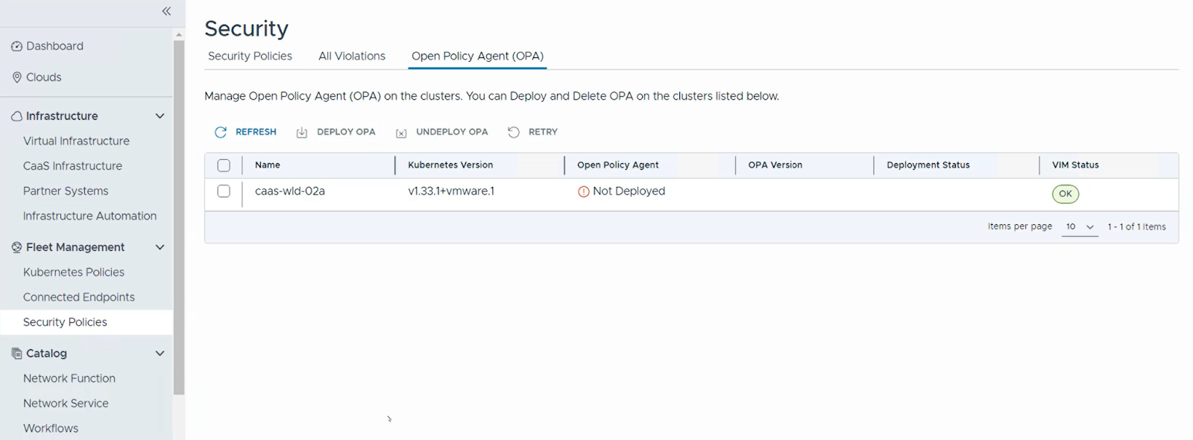The width and height of the screenshot is (1193, 440).
Task: Click the green OK VIM status badge
Action: (1065, 194)
